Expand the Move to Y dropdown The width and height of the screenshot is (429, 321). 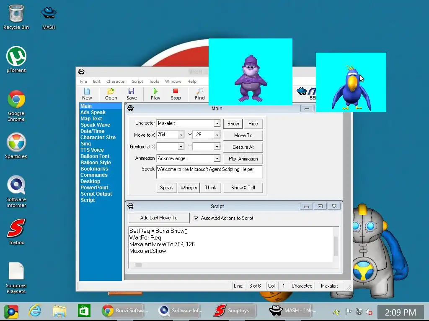point(217,135)
